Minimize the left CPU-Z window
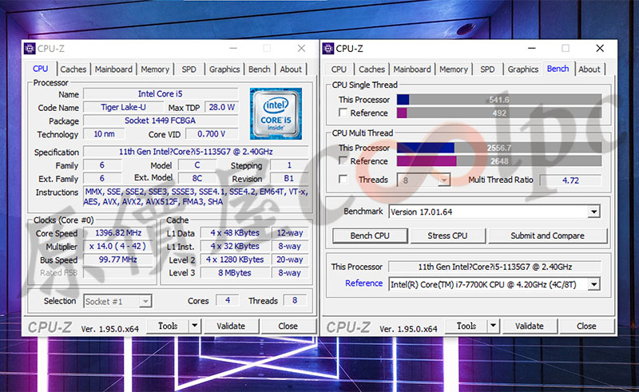 233,48
